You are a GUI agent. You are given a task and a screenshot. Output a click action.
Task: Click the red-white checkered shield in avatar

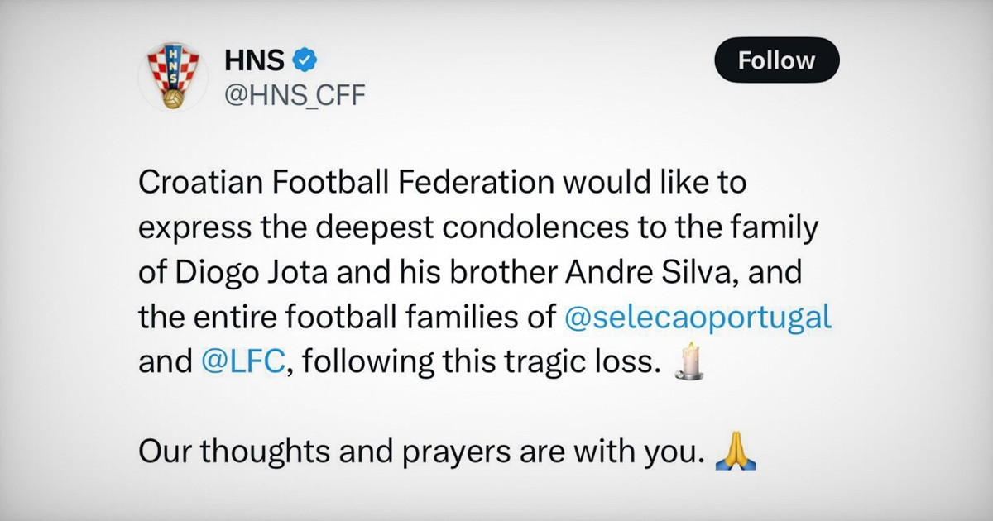click(x=173, y=68)
